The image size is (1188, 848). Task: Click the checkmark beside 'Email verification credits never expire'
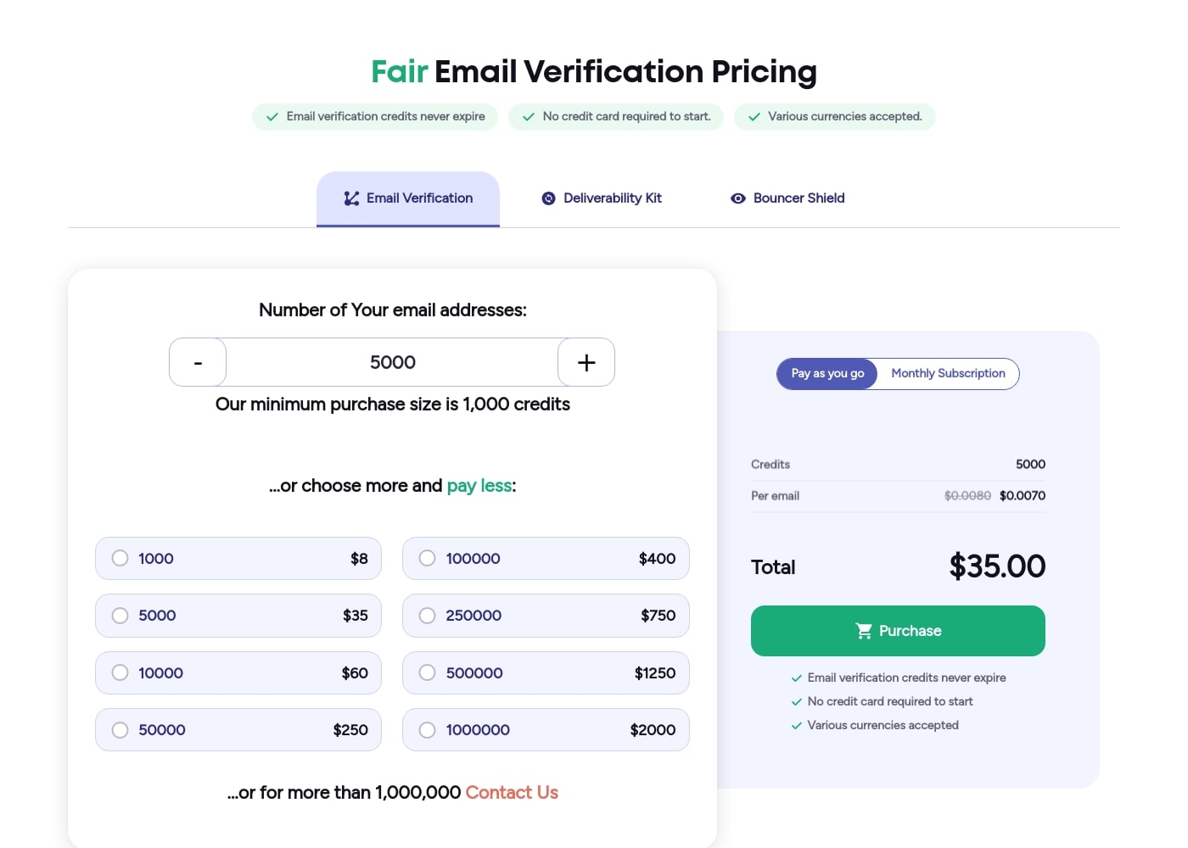[272, 116]
